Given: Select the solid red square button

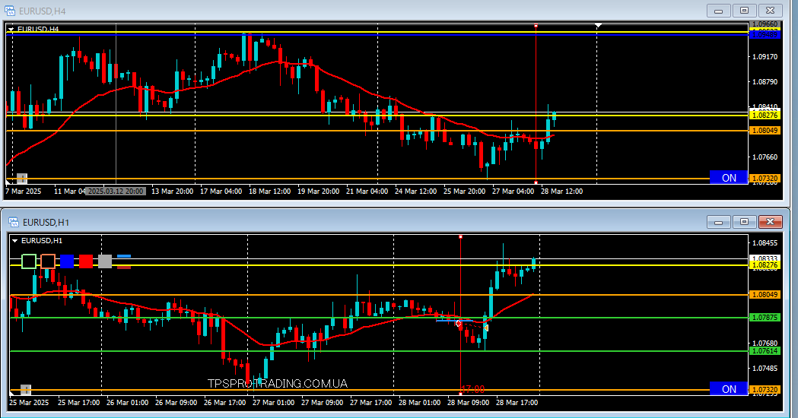Looking at the screenshot, I should [86, 261].
